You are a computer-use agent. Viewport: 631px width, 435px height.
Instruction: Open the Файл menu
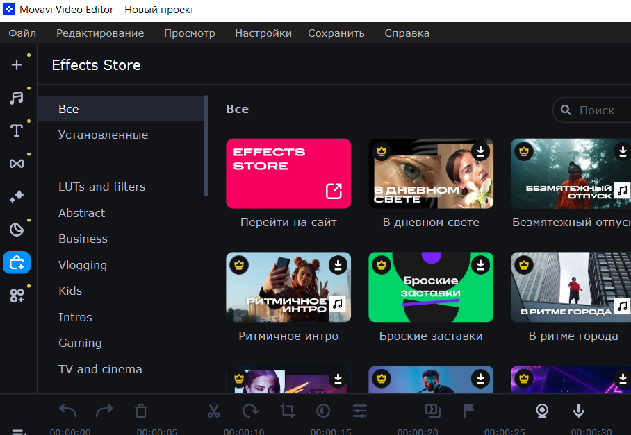(22, 33)
